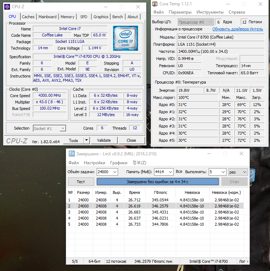Viewport: 270px width, 271px height.
Task: Open the 정보(Z) menu in LinX
Action: tap(139, 162)
